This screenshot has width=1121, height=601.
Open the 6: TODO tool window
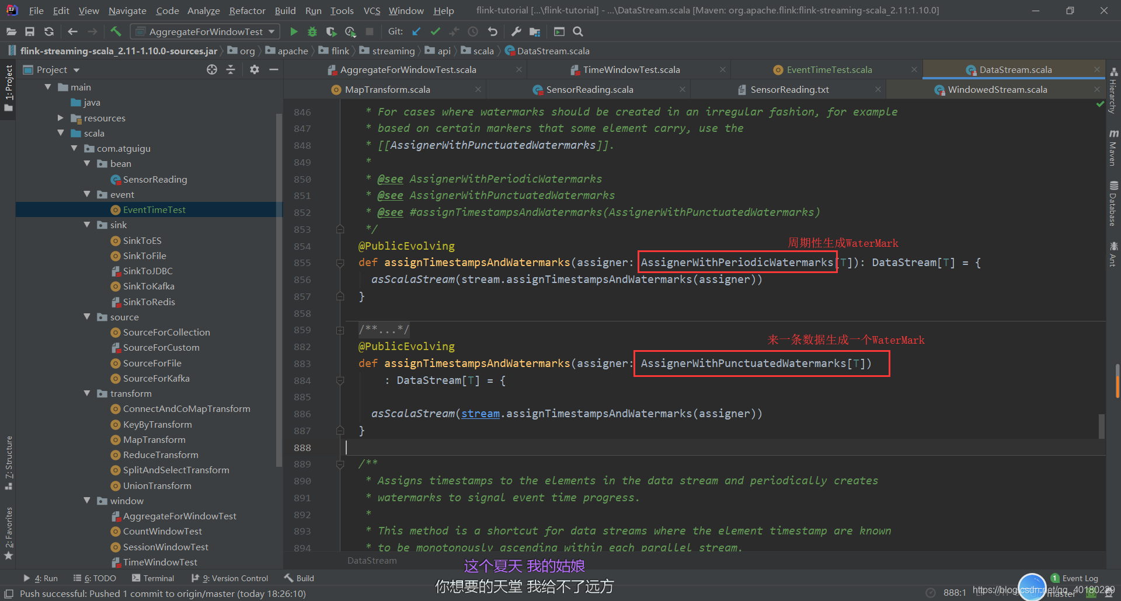[95, 578]
